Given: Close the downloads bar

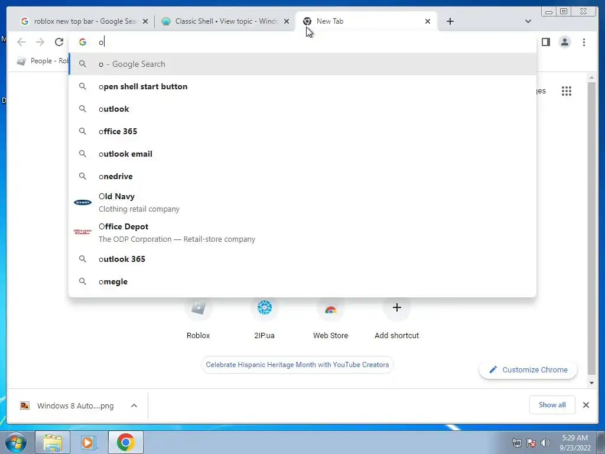Looking at the screenshot, I should tap(586, 405).
